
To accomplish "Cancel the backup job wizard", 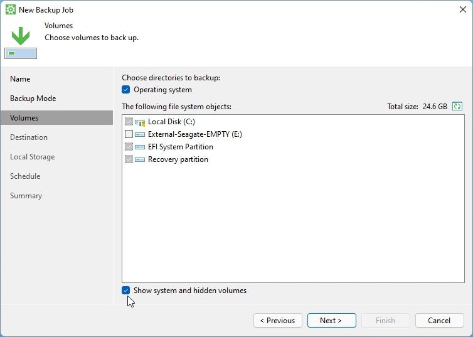I will coord(439,321).
